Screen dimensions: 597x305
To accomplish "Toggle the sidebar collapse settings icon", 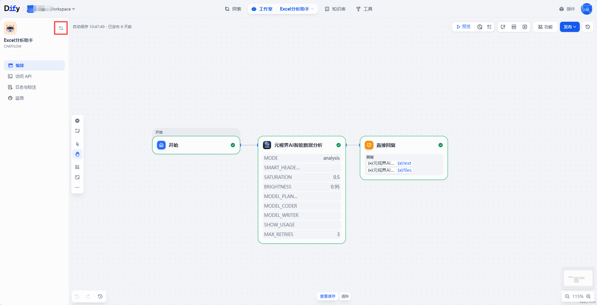I will pyautogui.click(x=61, y=28).
